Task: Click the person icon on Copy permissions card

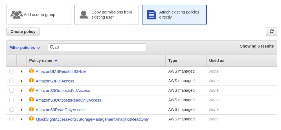Action: point(84,15)
